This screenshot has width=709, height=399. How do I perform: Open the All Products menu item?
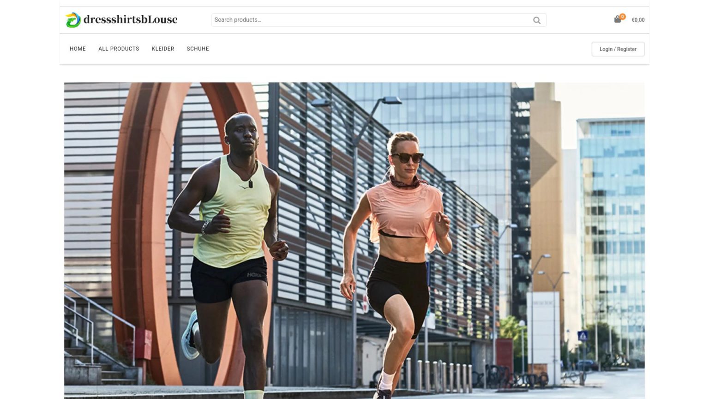pos(119,49)
